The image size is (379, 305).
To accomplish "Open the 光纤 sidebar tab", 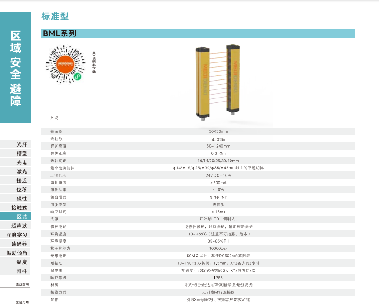I will tap(21, 144).
